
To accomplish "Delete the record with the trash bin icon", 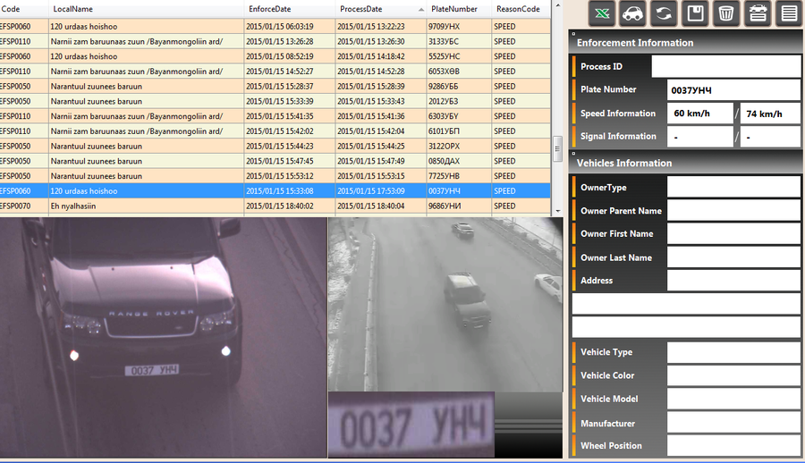I will tap(726, 13).
